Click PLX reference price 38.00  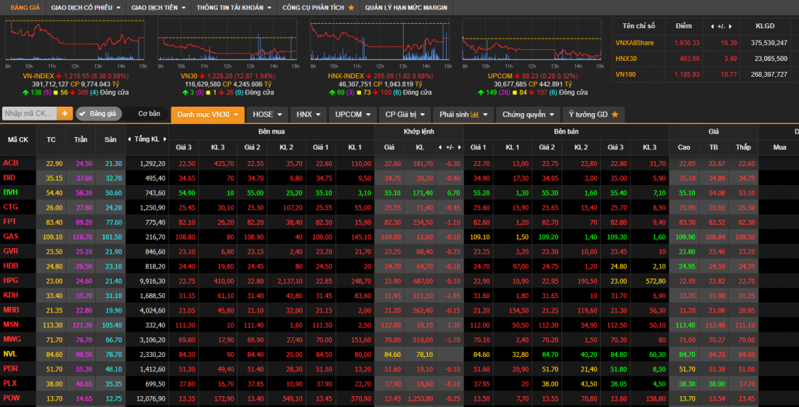tap(54, 383)
